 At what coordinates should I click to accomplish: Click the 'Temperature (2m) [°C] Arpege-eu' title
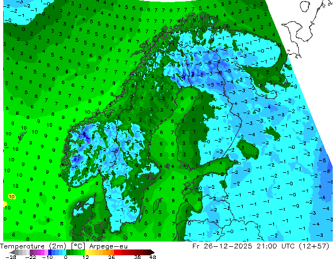pos(64,246)
